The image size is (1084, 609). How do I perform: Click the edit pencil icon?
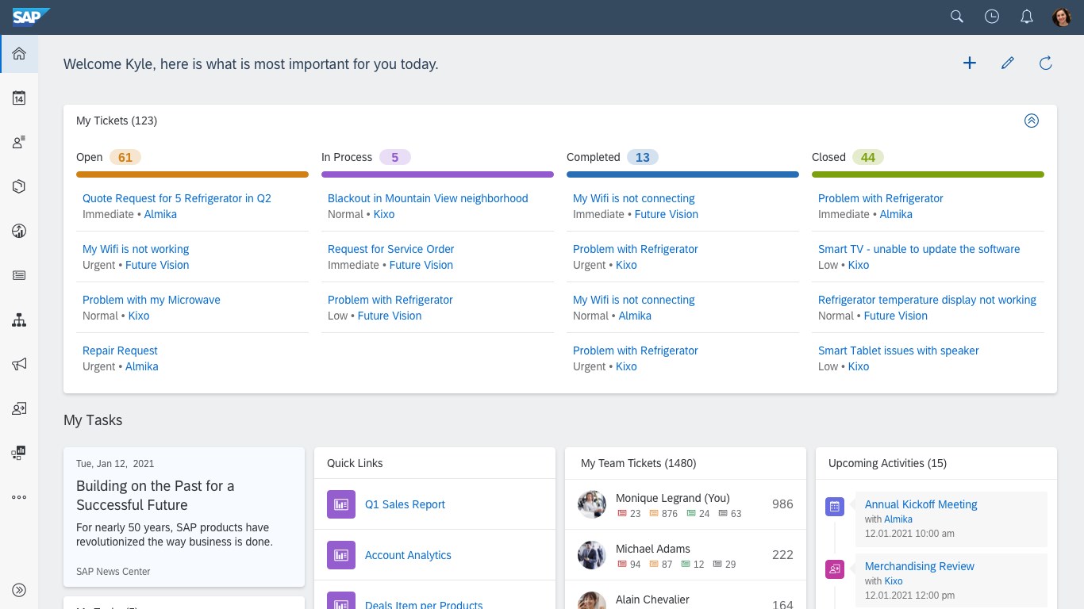(x=1008, y=63)
